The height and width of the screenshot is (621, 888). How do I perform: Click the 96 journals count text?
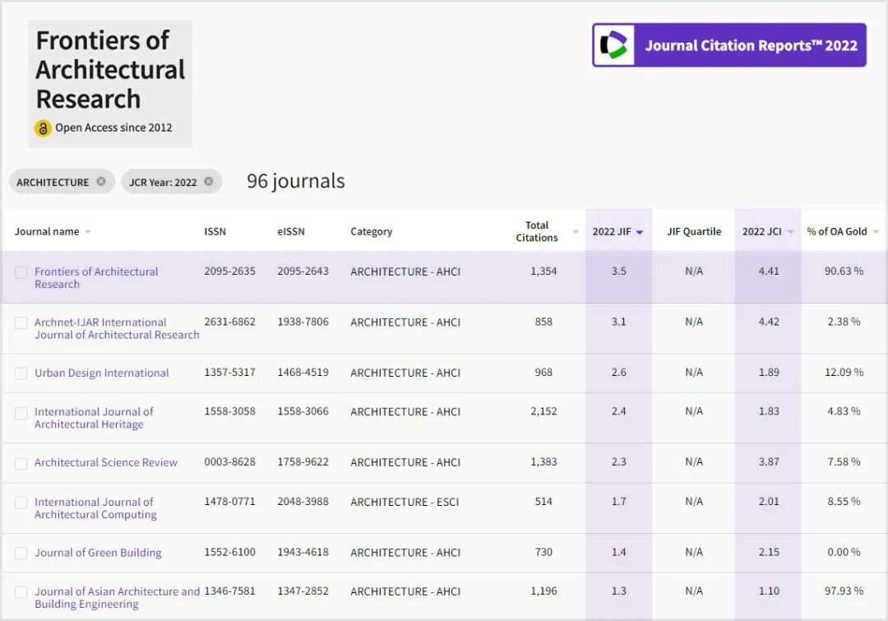tap(296, 181)
